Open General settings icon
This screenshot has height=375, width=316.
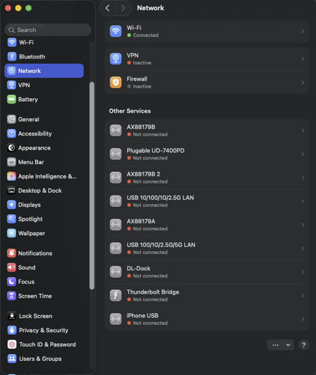coord(12,119)
